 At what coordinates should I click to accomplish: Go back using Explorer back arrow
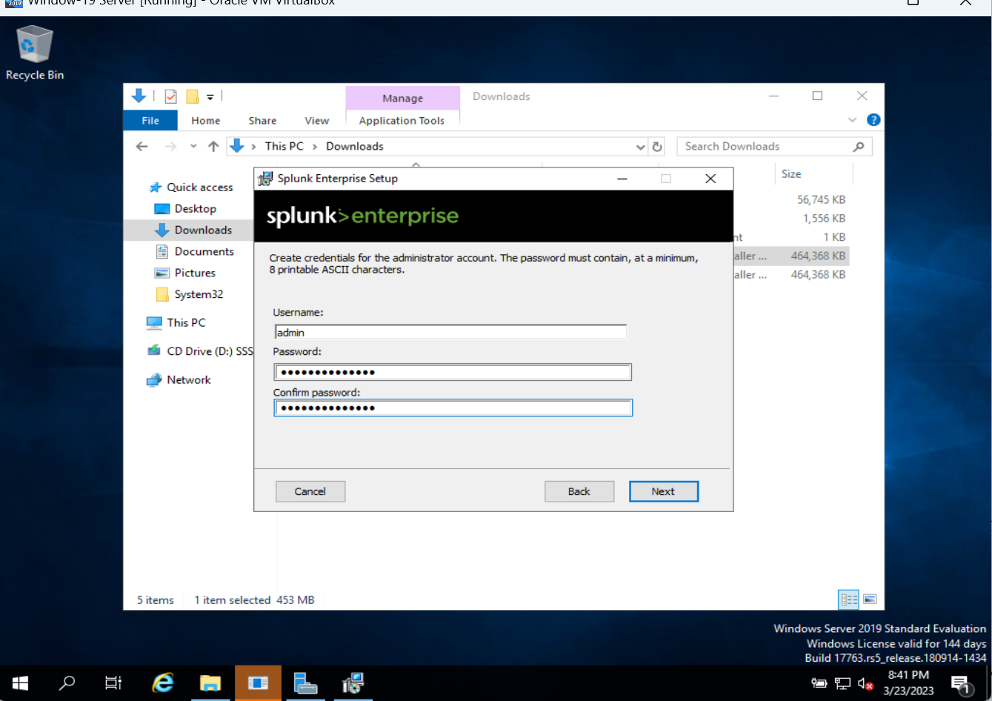pyautogui.click(x=142, y=147)
